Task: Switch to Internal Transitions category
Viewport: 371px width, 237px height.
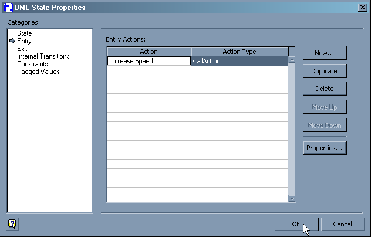Action: 43,56
